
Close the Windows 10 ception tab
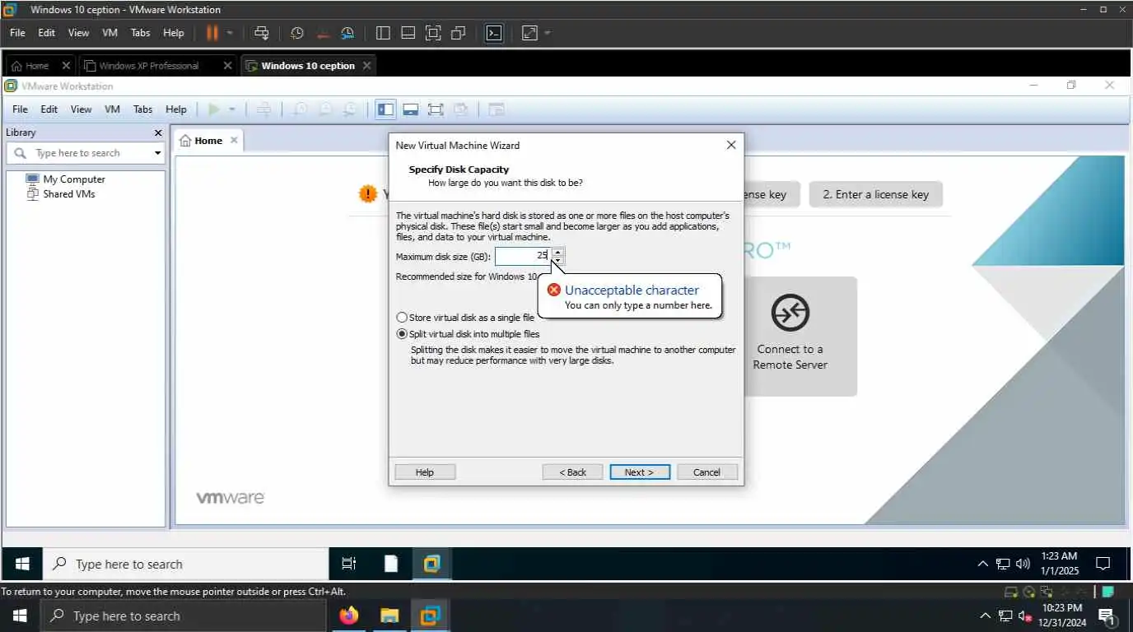tap(367, 66)
